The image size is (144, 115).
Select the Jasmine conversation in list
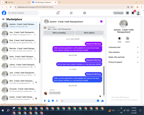click(20, 26)
